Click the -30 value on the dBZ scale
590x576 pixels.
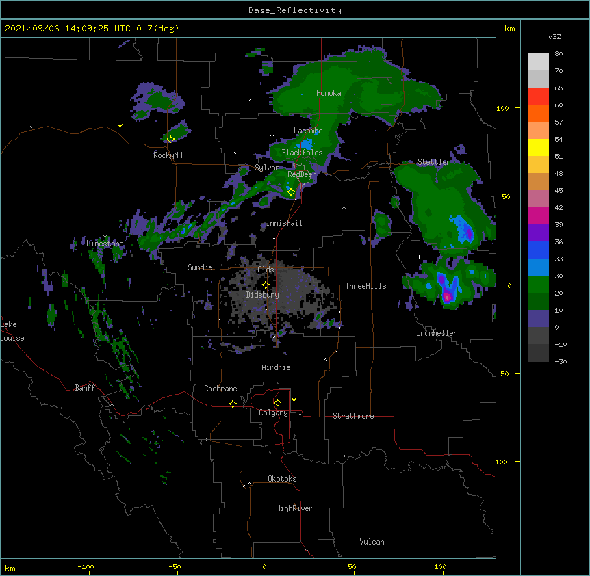click(x=561, y=361)
